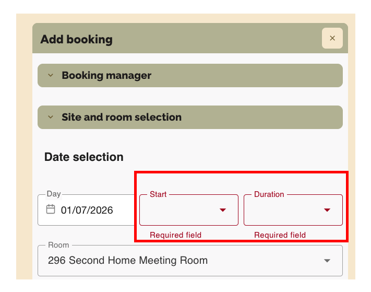Expand the Booking manager section
This screenshot has height=292, width=371.
tap(190, 75)
